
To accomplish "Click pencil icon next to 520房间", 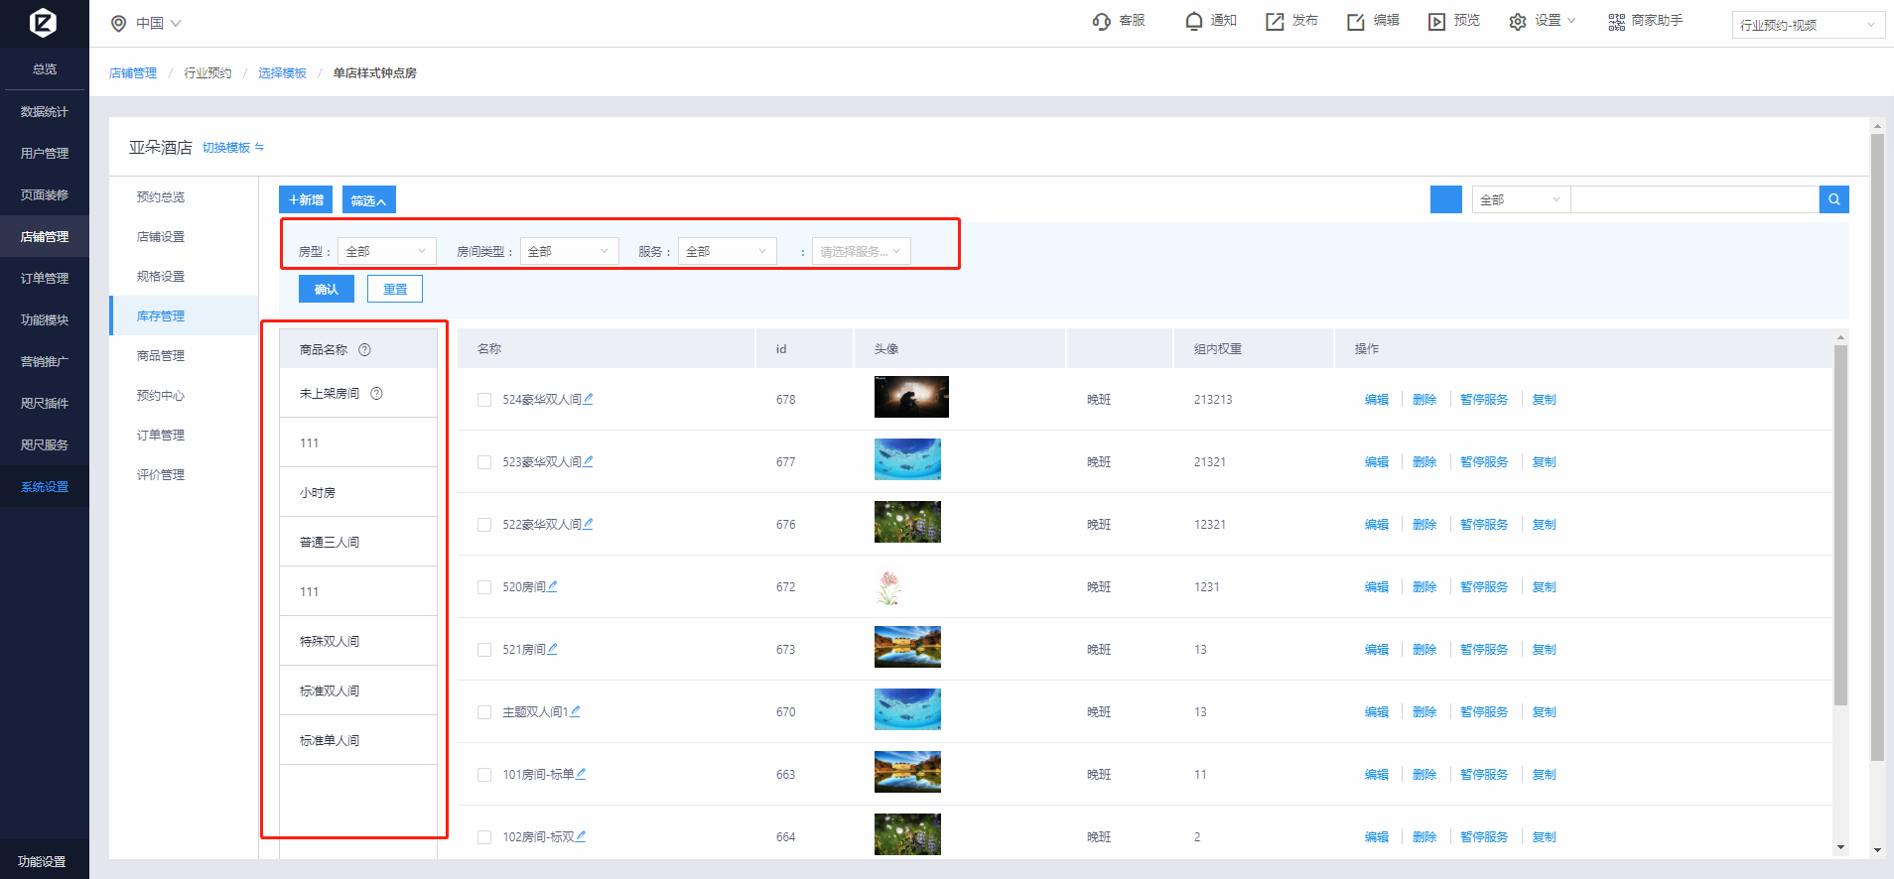I will (553, 586).
